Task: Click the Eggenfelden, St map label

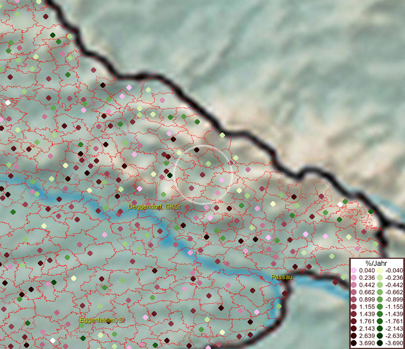Action: coord(103,320)
